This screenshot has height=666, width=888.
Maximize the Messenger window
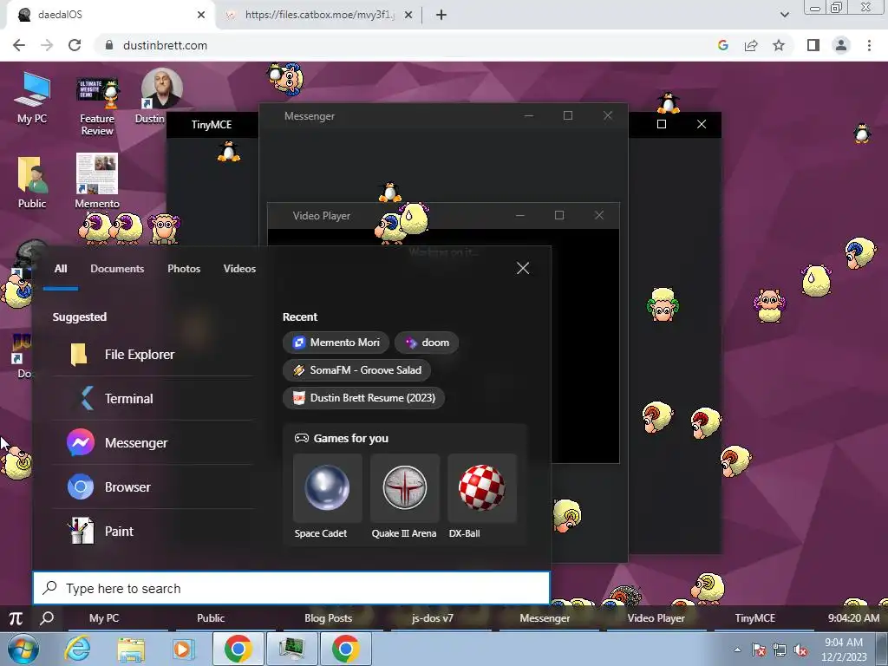point(568,116)
